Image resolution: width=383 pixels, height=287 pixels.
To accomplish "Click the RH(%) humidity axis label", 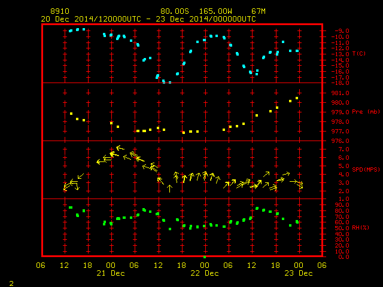I will click(x=360, y=227).
